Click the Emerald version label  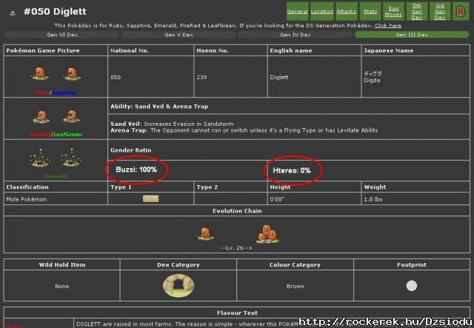coord(56,176)
